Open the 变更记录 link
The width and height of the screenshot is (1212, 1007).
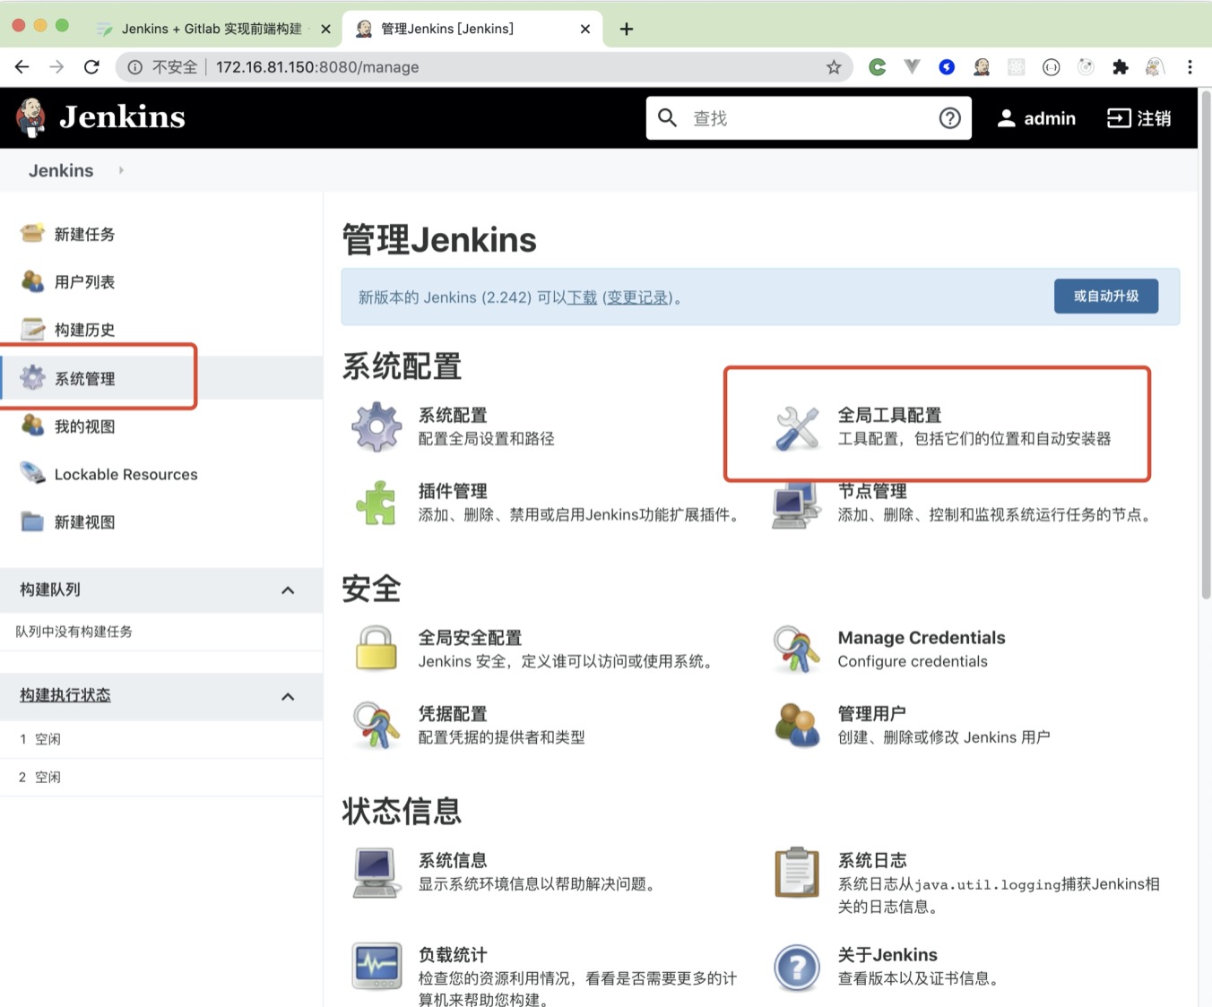coord(637,297)
